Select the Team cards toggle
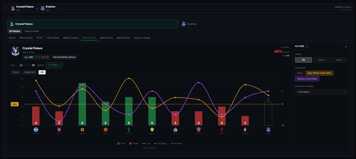This screenshot has height=159, width=356. pyautogui.click(x=15, y=72)
